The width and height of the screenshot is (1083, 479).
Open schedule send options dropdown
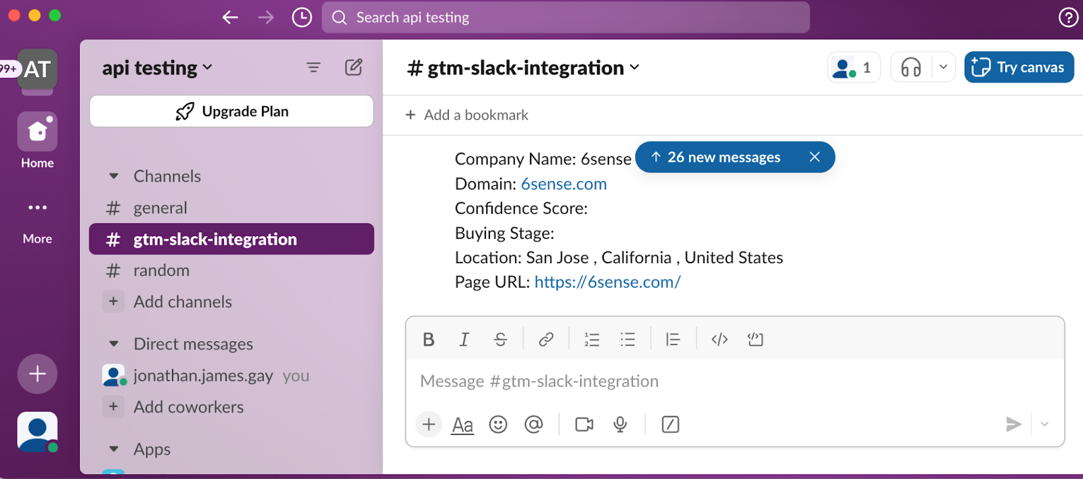1044,424
